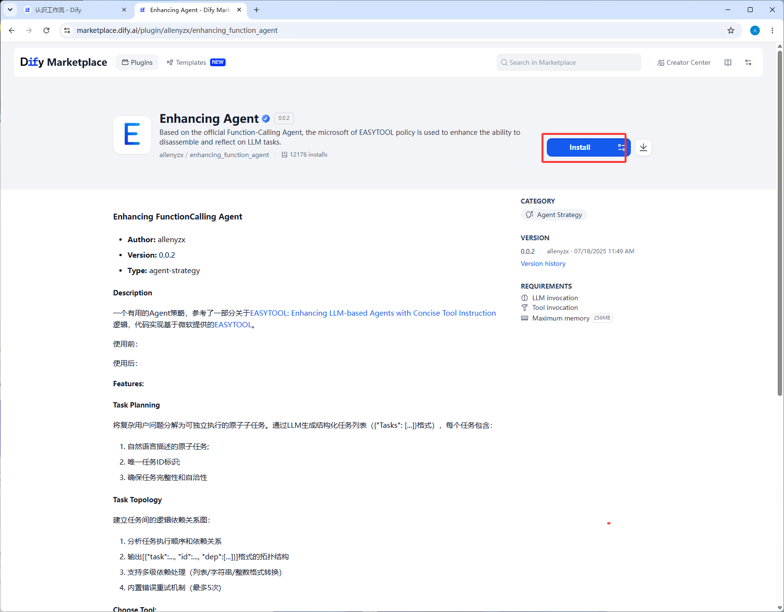This screenshot has height=612, width=784.
Task: Open the Version history link
Action: click(x=543, y=263)
